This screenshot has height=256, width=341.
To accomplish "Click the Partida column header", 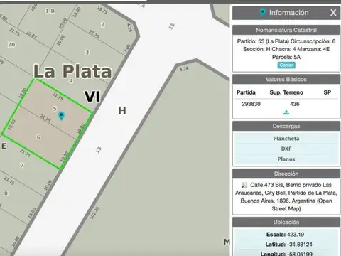I will pyautogui.click(x=246, y=92).
